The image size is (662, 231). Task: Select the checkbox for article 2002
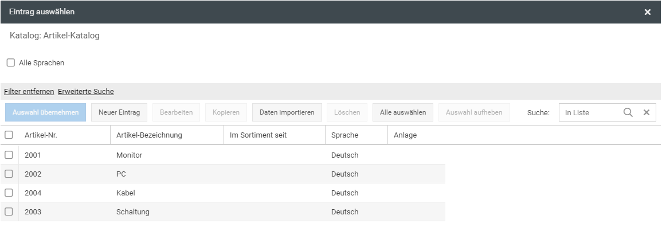[9, 174]
